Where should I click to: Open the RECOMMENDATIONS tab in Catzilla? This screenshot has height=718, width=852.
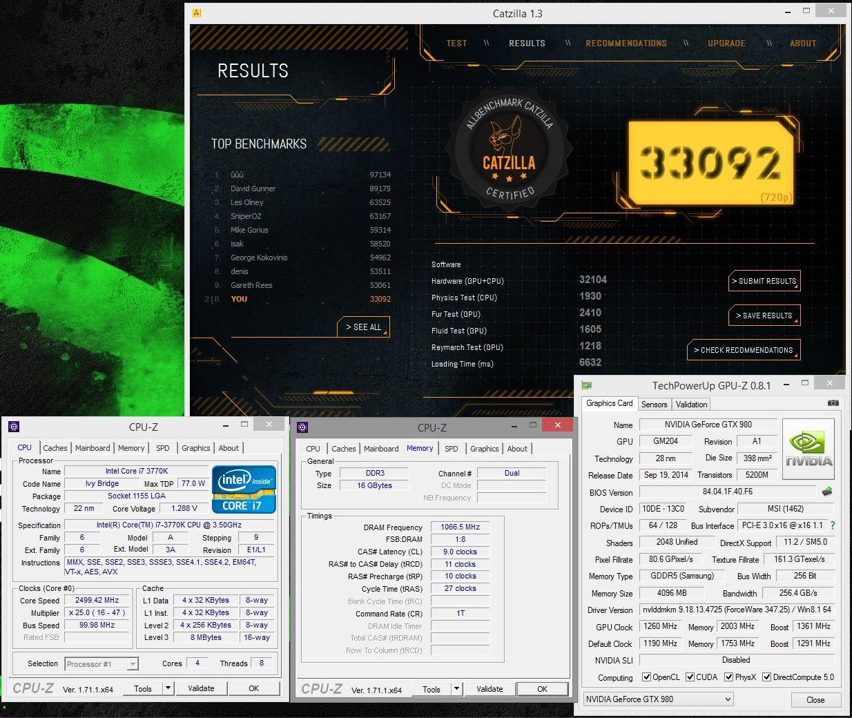click(626, 43)
